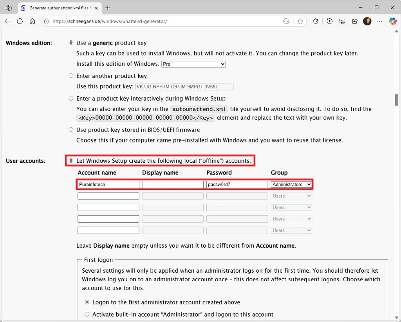The height and width of the screenshot is (322, 401).
Task: Open the Windows edition dropdown showing Pro
Action: [x=193, y=64]
